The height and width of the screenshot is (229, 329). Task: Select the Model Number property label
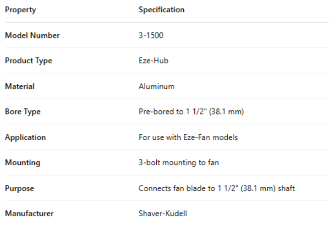tap(32, 35)
